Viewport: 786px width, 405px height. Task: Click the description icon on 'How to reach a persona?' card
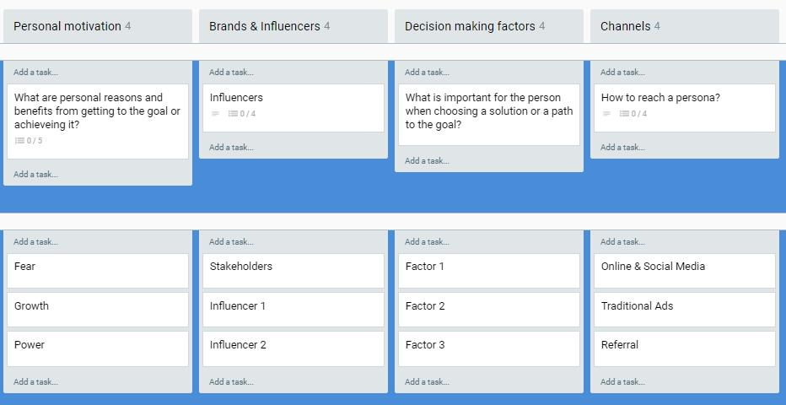[606, 114]
